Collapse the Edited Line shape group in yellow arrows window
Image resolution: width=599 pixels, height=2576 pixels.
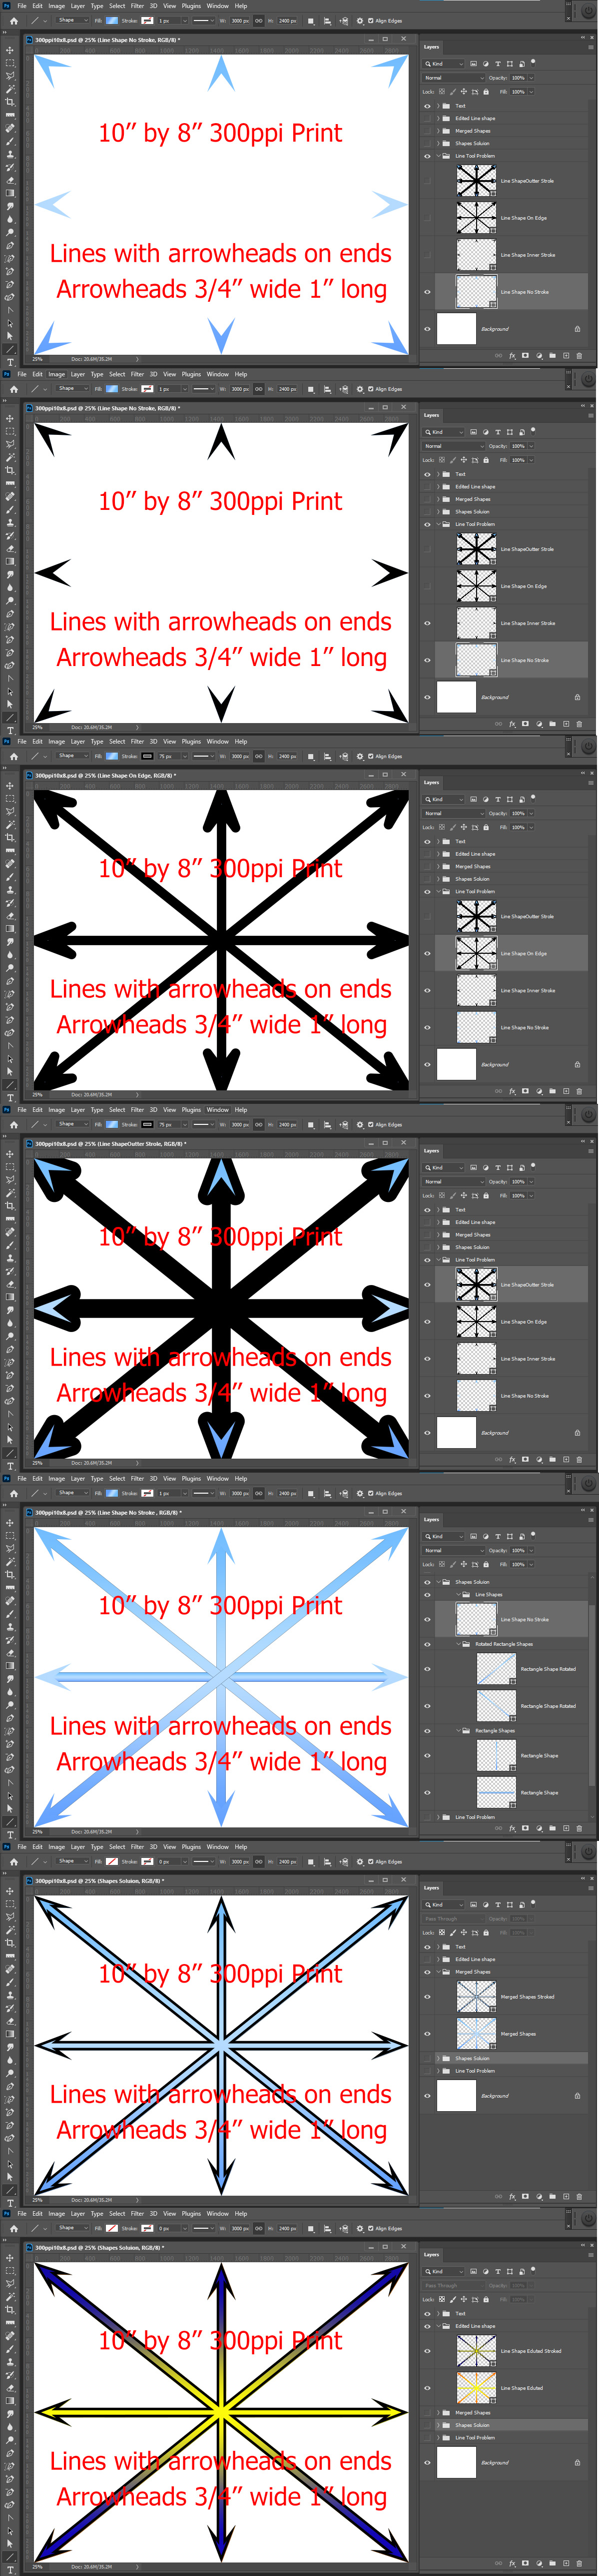(x=437, y=2326)
